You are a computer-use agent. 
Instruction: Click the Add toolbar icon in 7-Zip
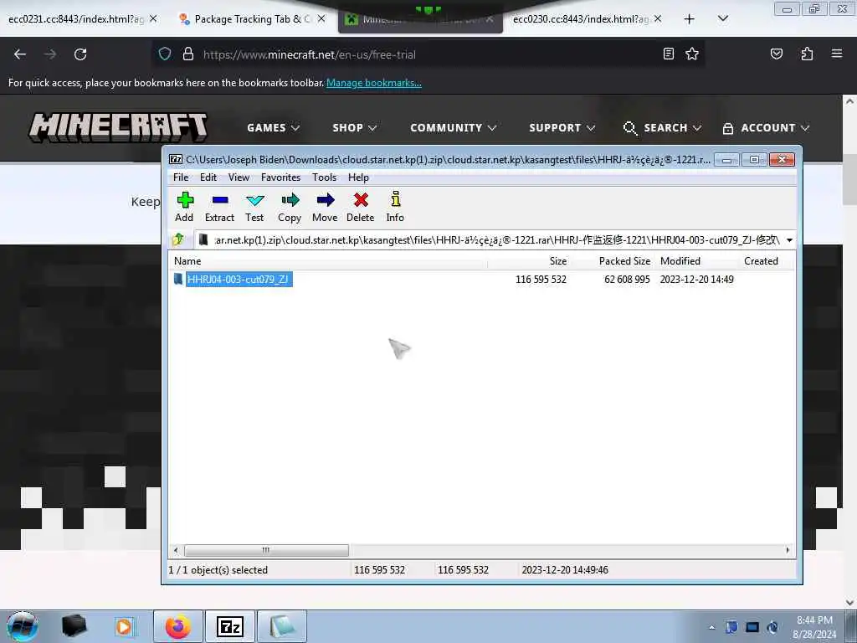pos(185,207)
